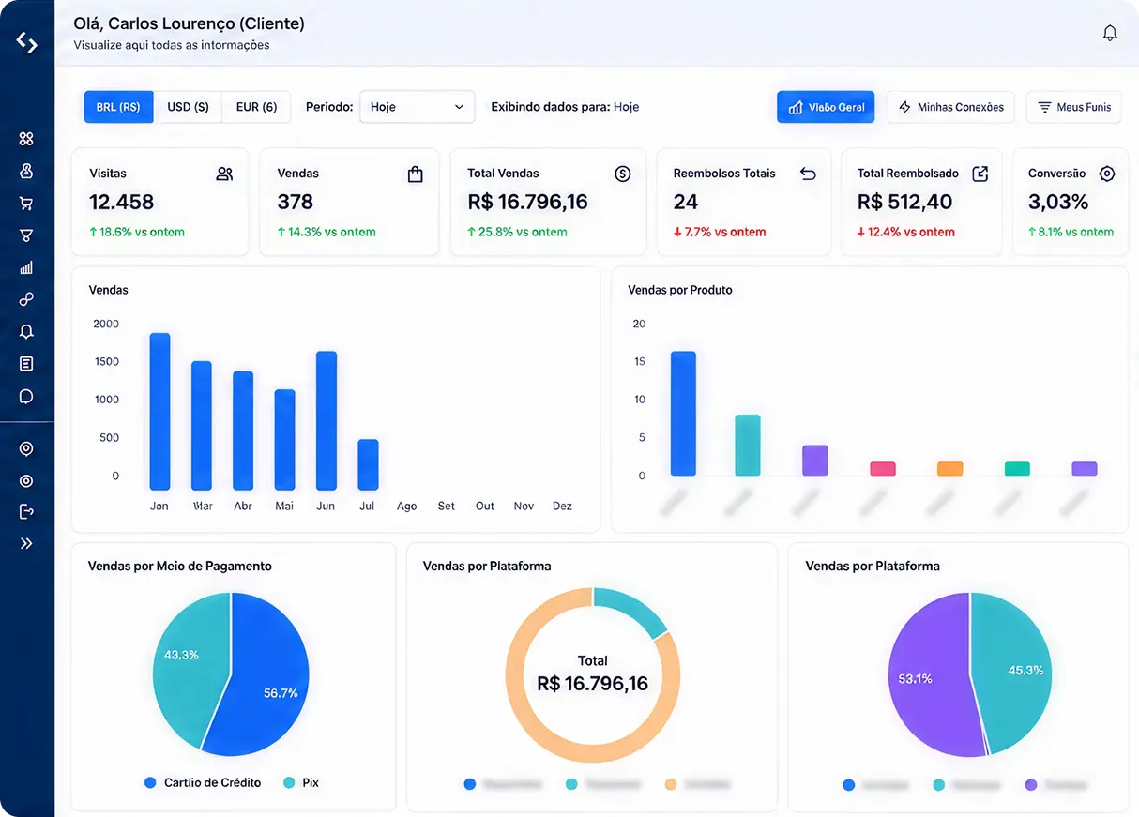This screenshot has width=1139, height=817.
Task: Click the logout icon in the sidebar
Action: click(26, 511)
